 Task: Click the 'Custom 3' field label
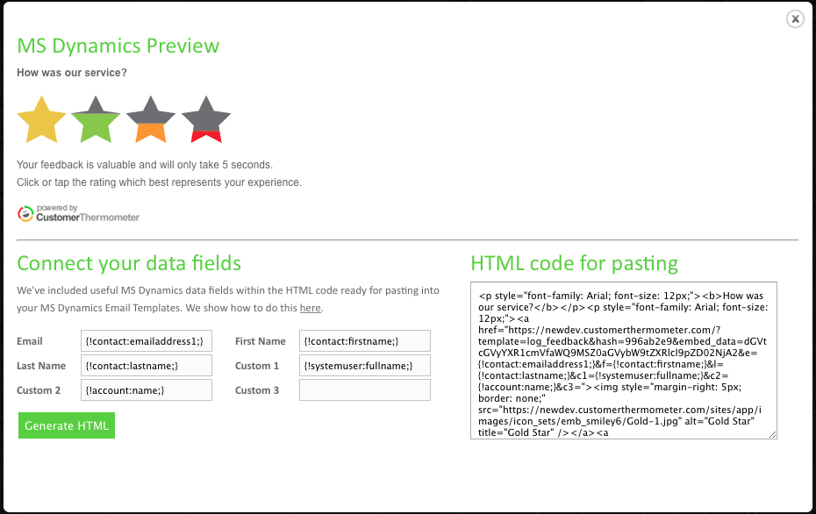[257, 390]
